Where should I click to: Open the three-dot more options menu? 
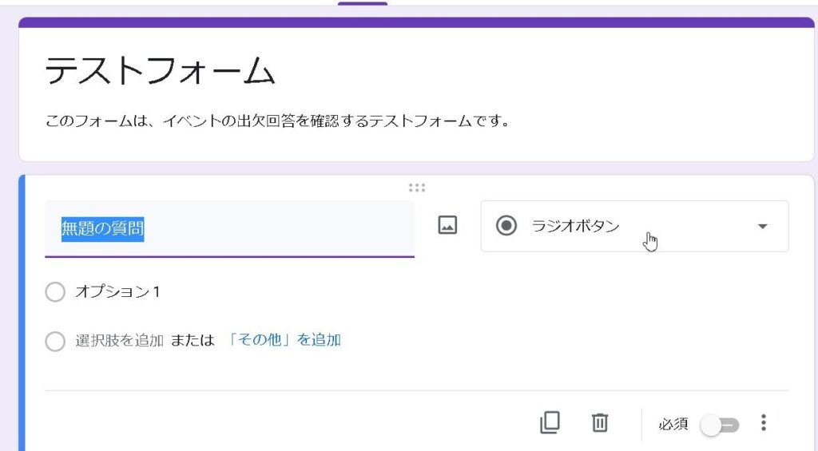pos(764,423)
